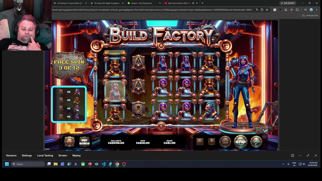The width and height of the screenshot is (322, 181).
Task: Open the ENG US language switcher
Action: pyautogui.click(x=294, y=164)
